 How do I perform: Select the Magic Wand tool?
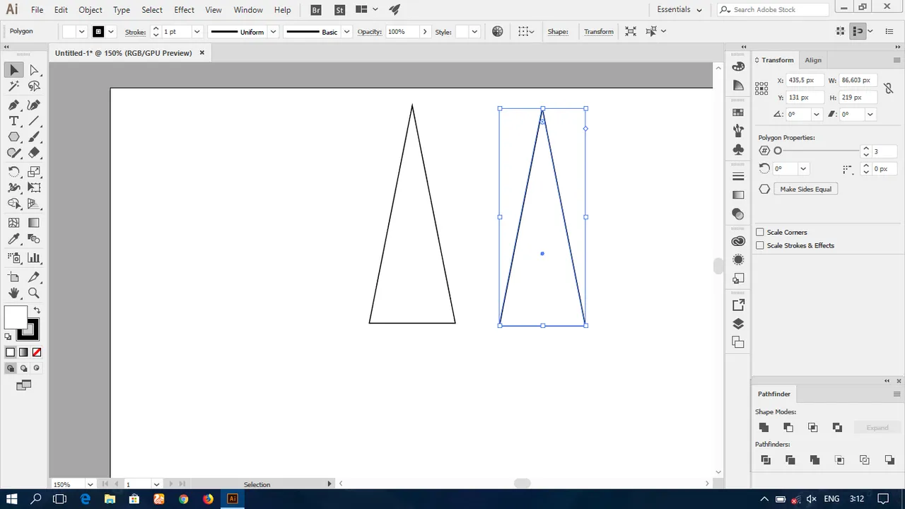[x=13, y=86]
